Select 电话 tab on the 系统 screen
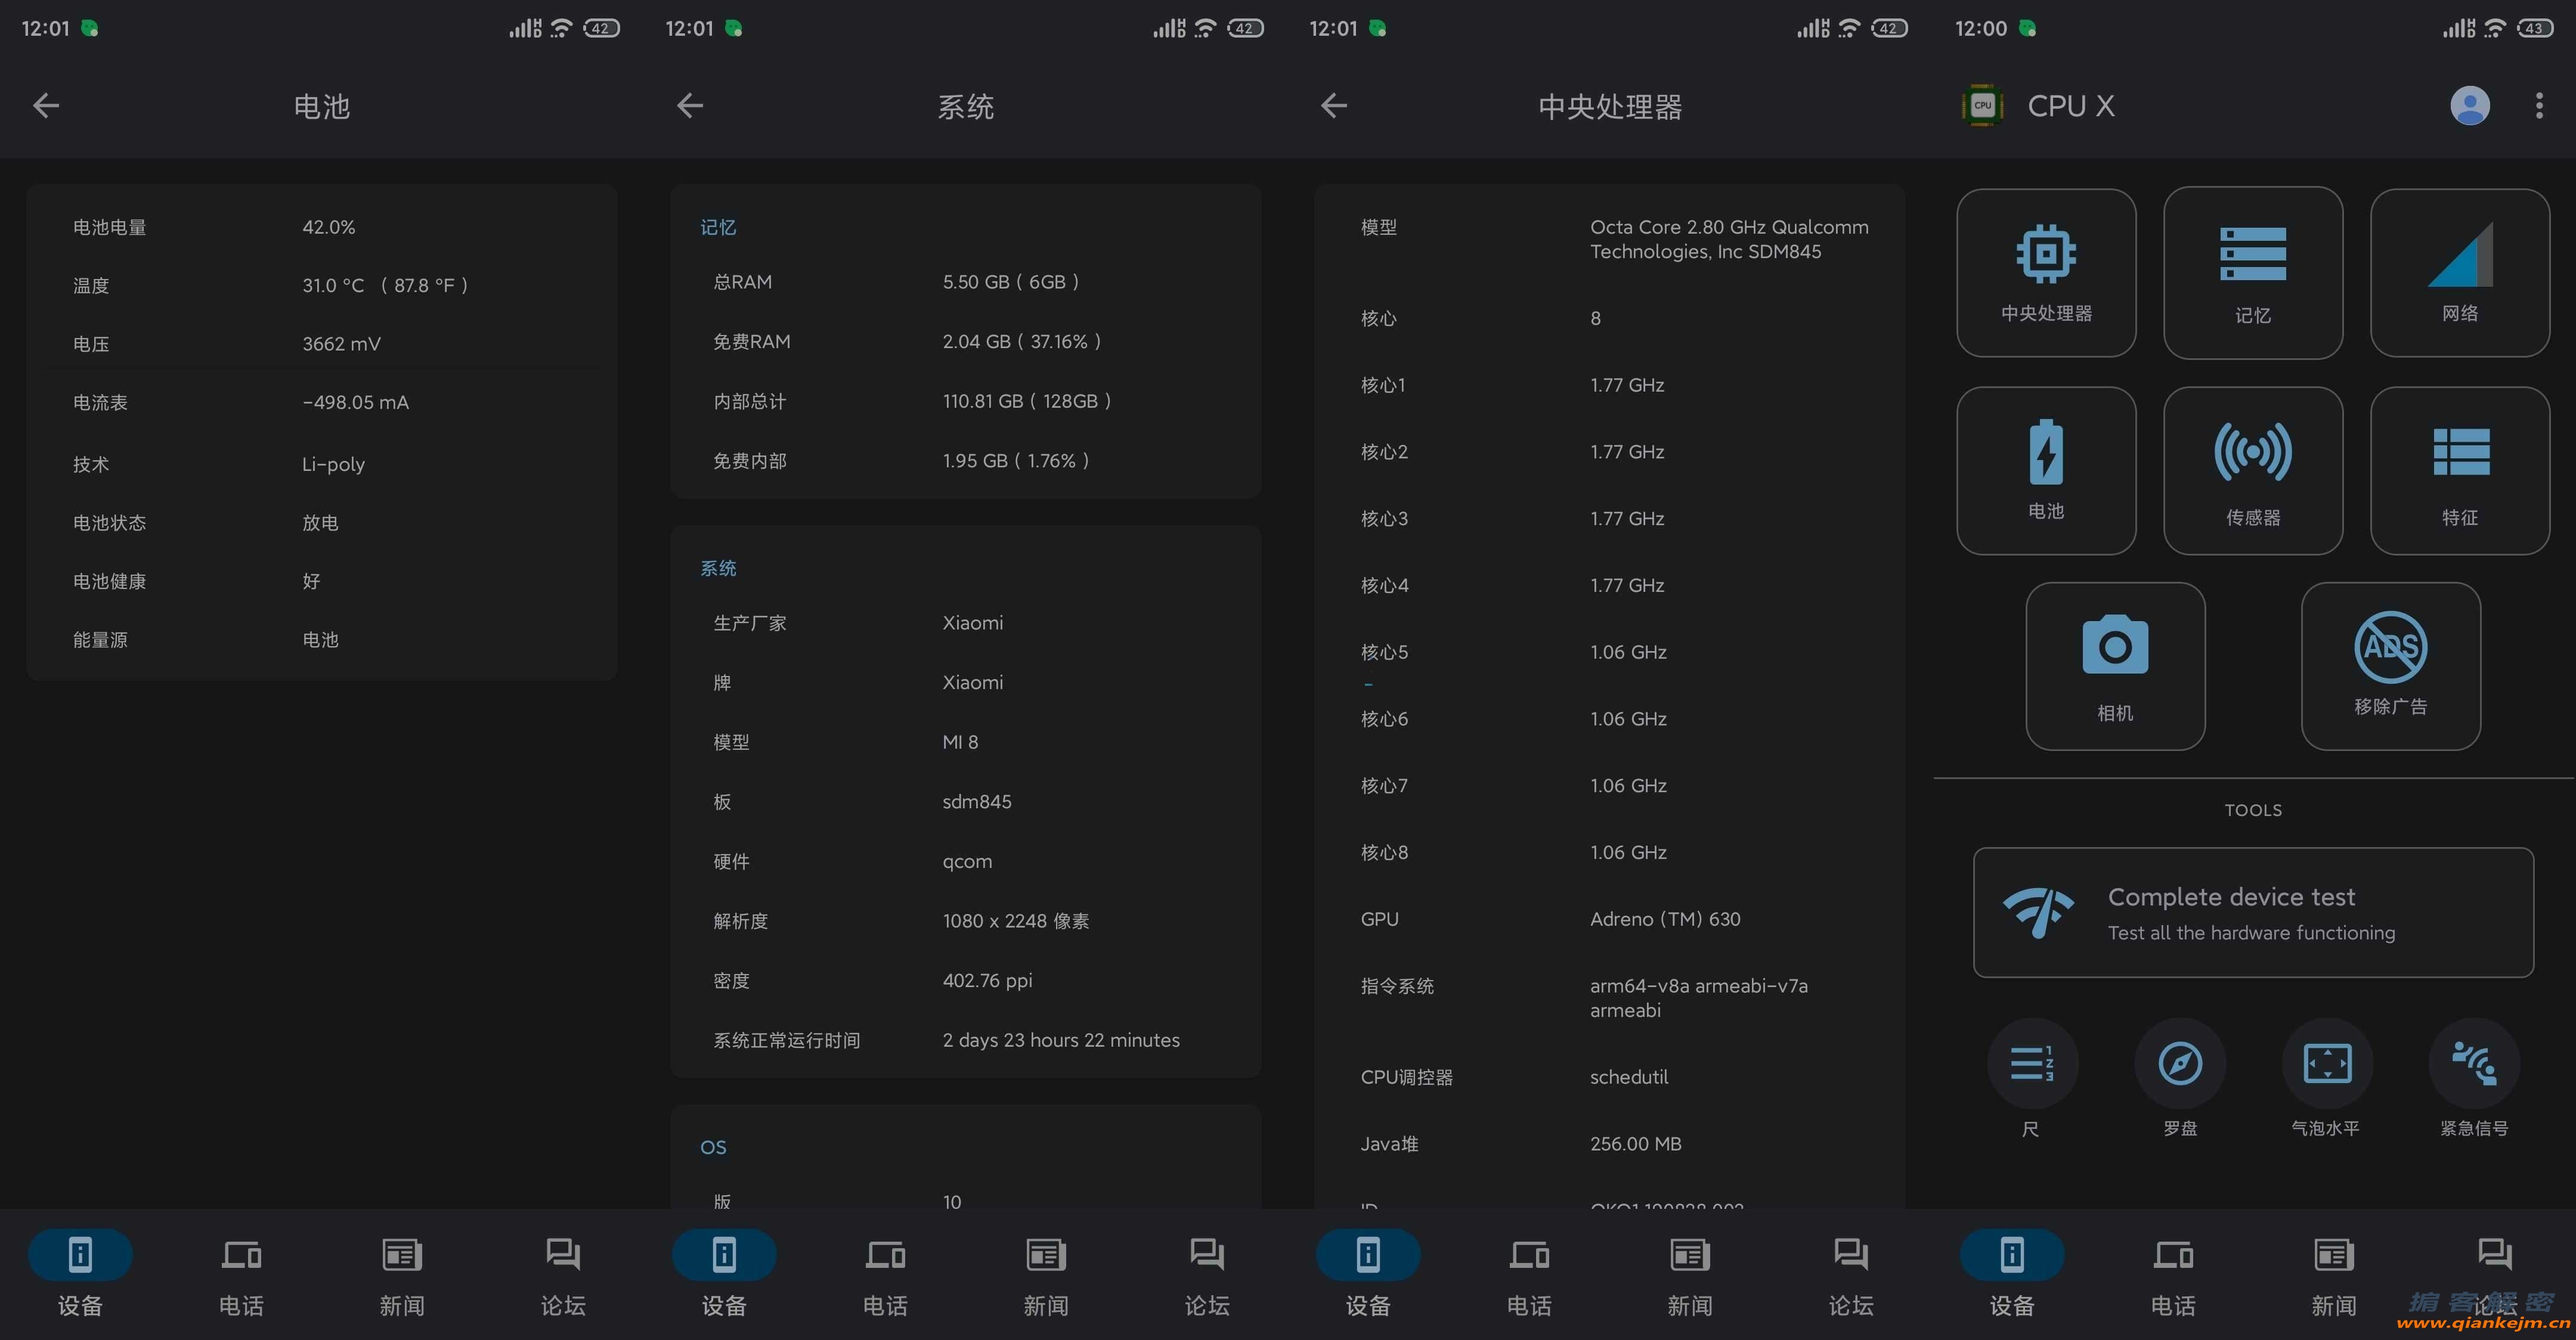 (x=885, y=1276)
